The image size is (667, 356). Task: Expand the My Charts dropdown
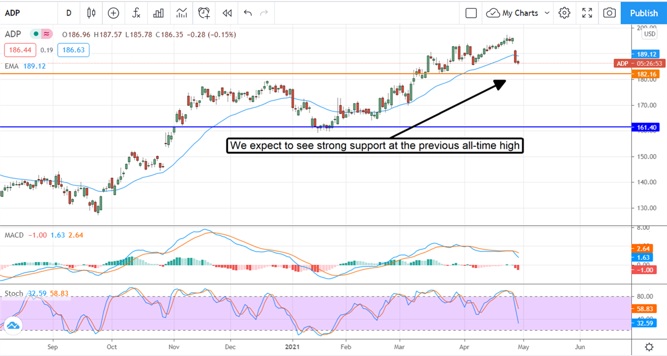click(518, 13)
